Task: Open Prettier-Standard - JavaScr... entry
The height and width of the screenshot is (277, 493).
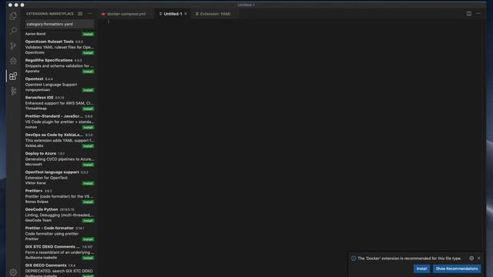Action: (59, 122)
